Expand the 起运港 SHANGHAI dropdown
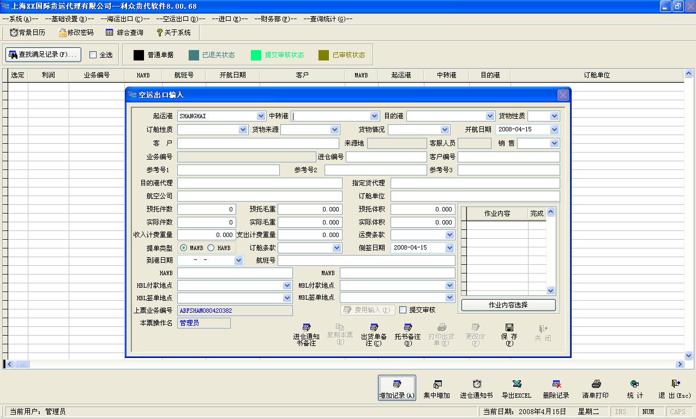Image resolution: width=696 pixels, height=419 pixels. tap(261, 116)
